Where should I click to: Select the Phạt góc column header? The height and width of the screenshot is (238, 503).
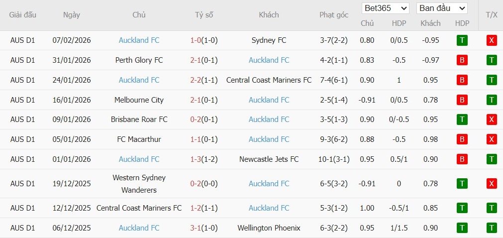pos(334,15)
